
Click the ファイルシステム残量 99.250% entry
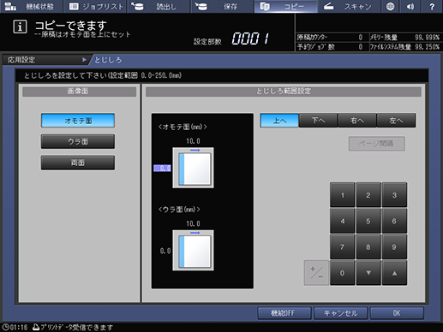click(x=405, y=47)
